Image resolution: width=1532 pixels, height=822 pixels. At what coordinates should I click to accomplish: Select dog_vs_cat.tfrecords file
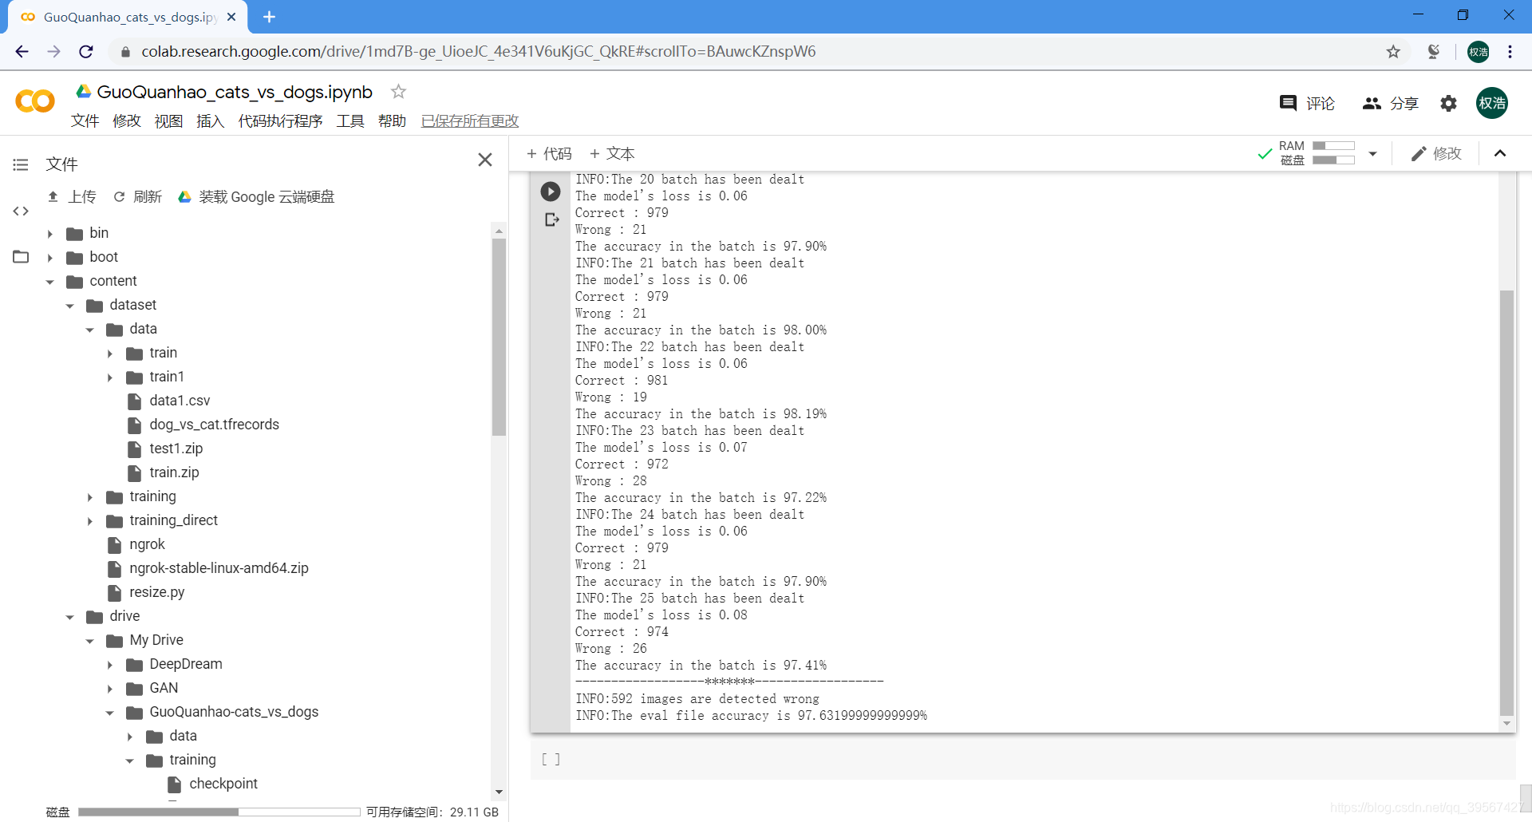click(x=214, y=425)
